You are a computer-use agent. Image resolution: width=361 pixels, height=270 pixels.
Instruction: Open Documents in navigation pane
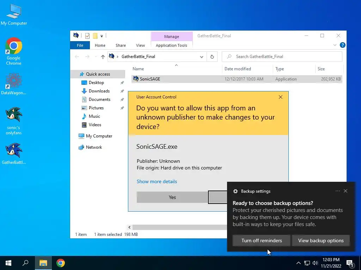tap(99, 99)
